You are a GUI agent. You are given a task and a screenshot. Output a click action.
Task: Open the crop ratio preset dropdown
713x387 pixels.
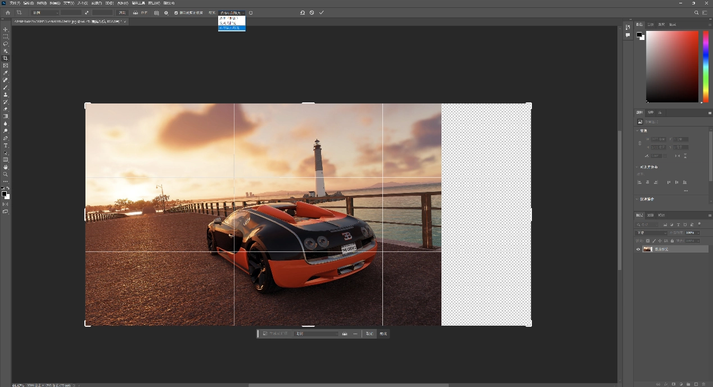click(45, 12)
